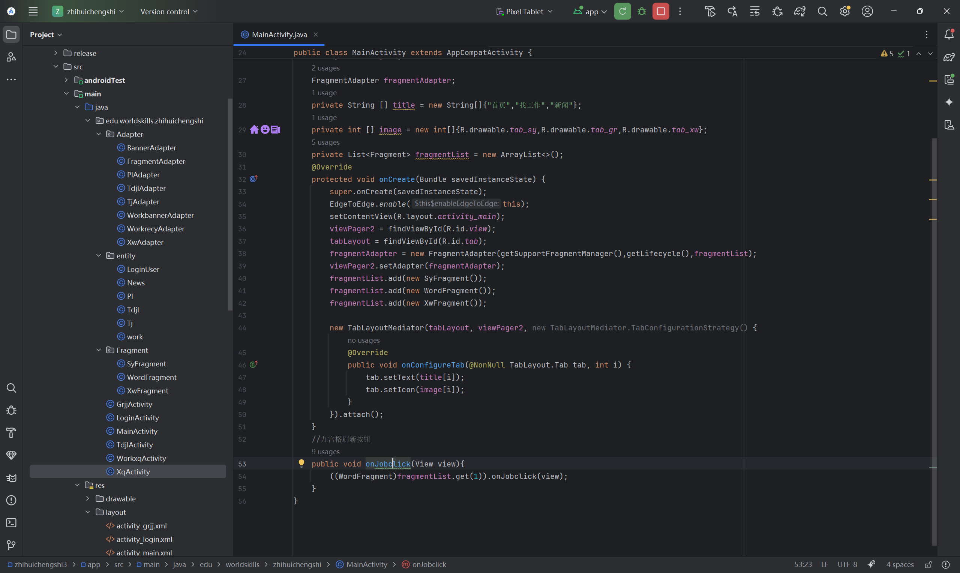Collapse the Adapter package folder
960x573 pixels.
click(99, 134)
